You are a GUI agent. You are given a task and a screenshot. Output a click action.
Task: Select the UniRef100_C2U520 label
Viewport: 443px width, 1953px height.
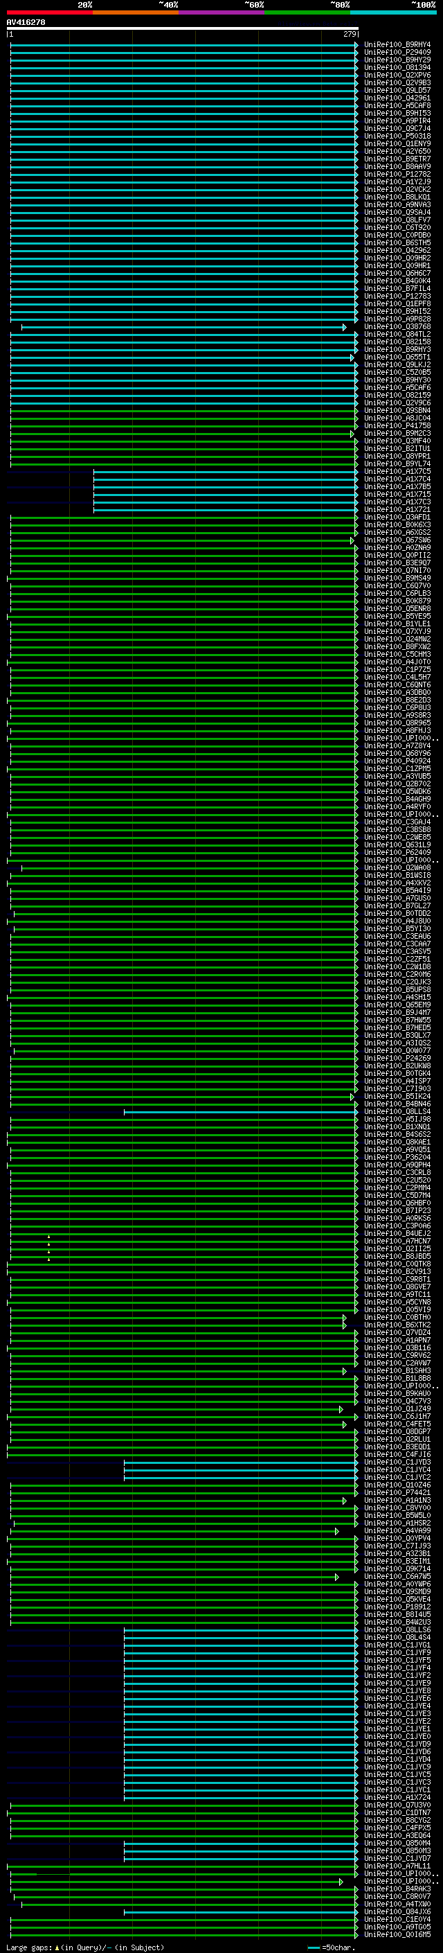pyautogui.click(x=397, y=1180)
